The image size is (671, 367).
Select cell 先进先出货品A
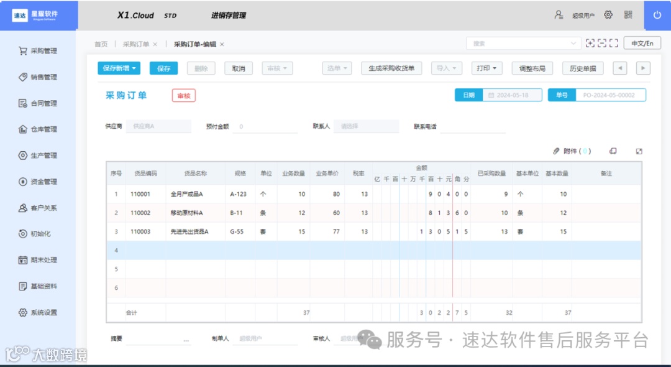pyautogui.click(x=195, y=231)
